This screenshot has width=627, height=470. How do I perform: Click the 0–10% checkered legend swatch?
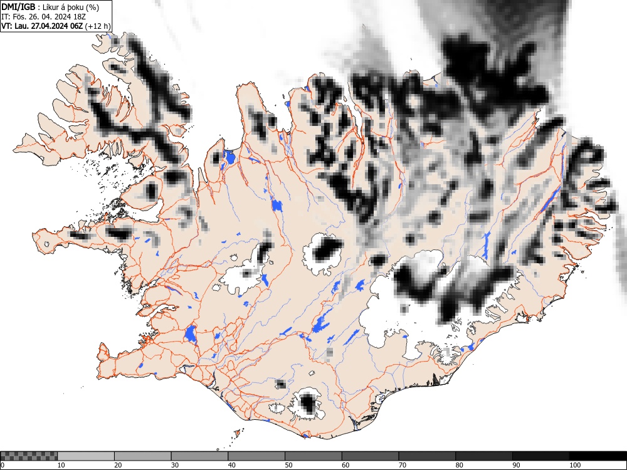[x=29, y=456]
